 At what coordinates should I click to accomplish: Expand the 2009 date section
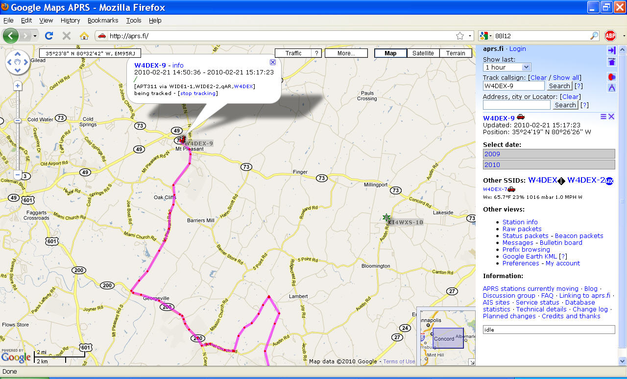point(549,154)
